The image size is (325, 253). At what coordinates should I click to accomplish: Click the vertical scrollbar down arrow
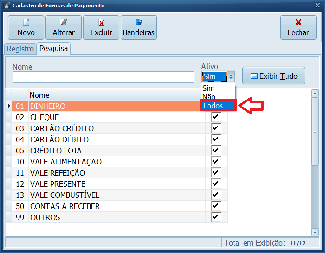[x=315, y=232]
